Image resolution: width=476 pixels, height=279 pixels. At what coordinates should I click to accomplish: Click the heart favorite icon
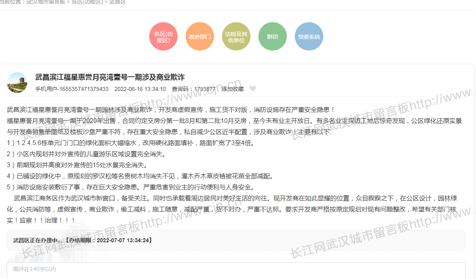(253, 89)
